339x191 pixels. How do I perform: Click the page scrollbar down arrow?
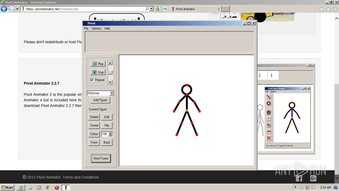coord(337,178)
